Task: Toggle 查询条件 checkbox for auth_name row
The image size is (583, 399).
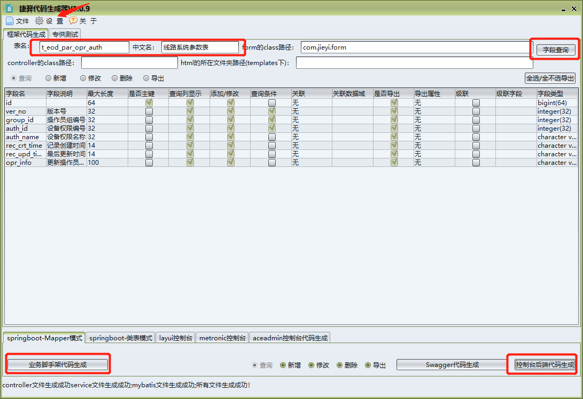Action: coord(272,137)
